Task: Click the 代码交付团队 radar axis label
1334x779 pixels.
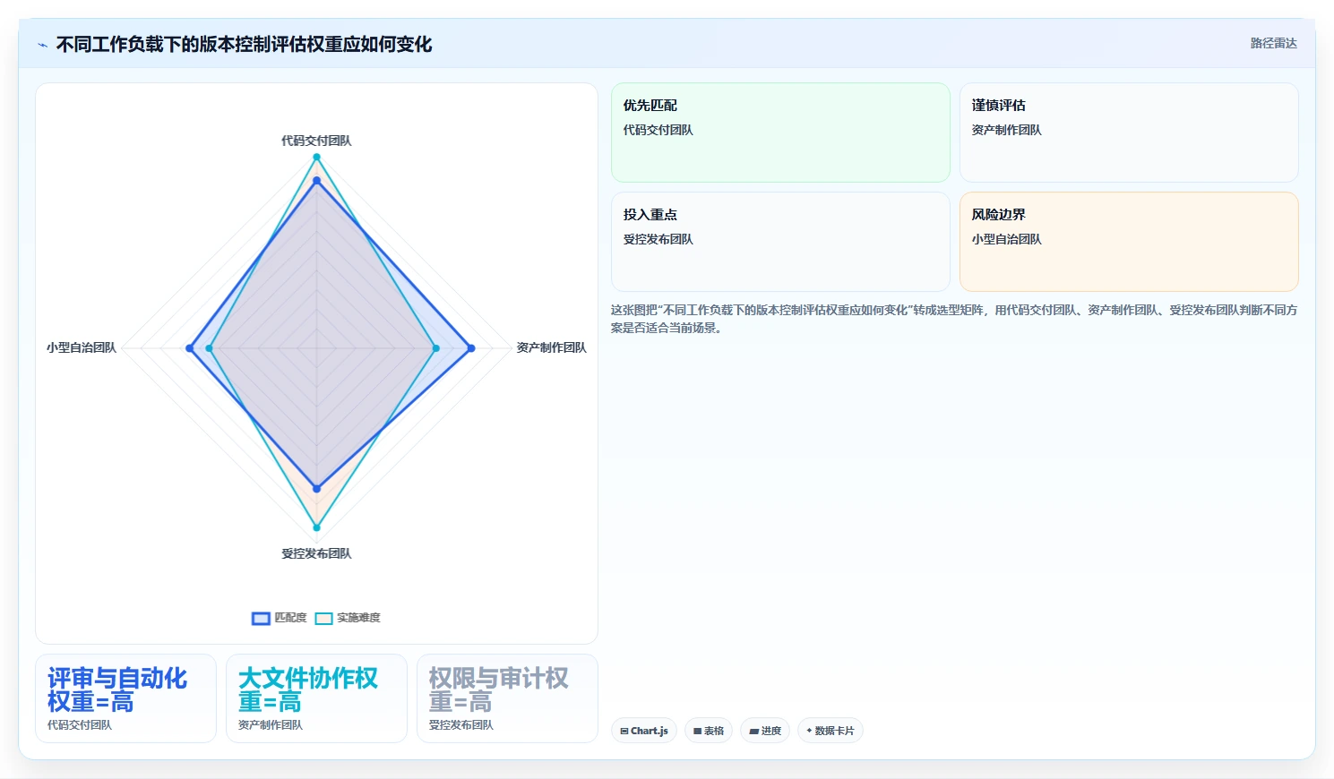Action: click(316, 141)
